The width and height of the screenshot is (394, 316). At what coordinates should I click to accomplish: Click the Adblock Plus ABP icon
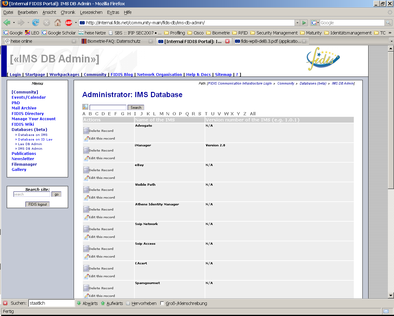click(x=69, y=22)
